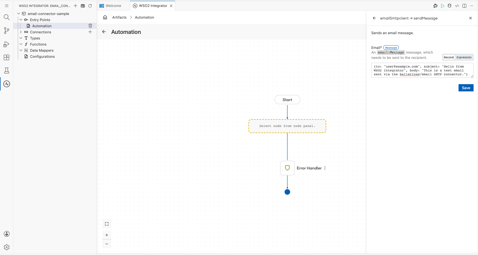
Task: Click the 'email:Message' code label
Action: point(391,52)
